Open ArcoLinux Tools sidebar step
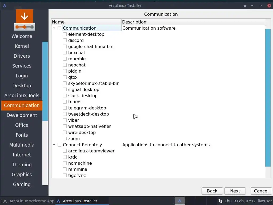Viewport: 273px width, 205px height. (x=22, y=96)
